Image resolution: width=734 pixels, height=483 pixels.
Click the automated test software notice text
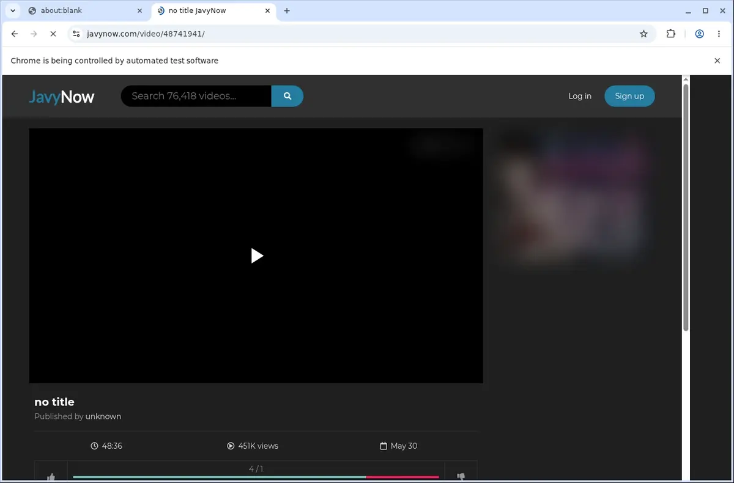tap(114, 61)
